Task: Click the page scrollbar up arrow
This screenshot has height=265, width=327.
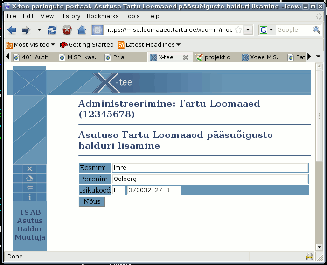Action: pos(319,67)
